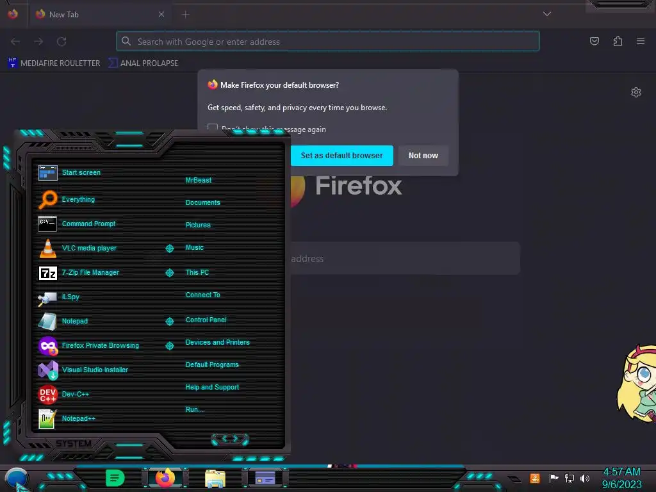Open Run... entry
656x492 pixels.
coord(195,409)
